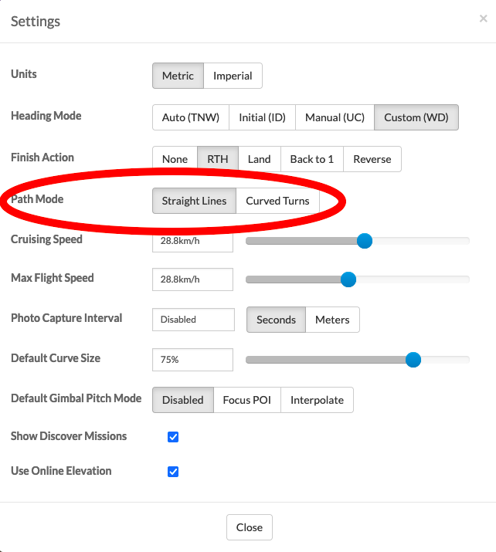This screenshot has width=496, height=552.
Task: Select Reverse as the finish action
Action: pyautogui.click(x=372, y=159)
